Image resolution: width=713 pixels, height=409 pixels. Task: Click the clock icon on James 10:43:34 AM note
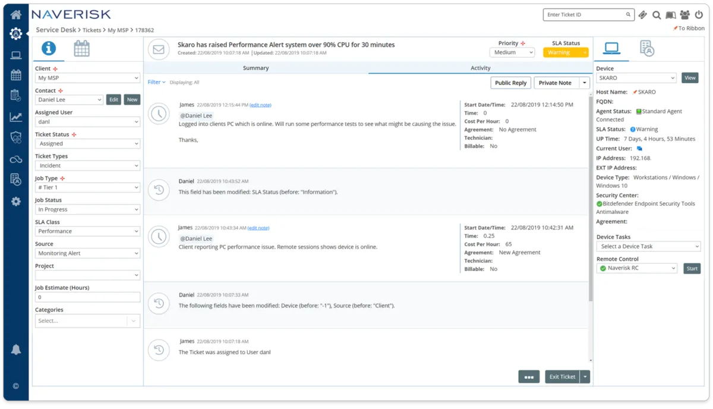tap(159, 237)
